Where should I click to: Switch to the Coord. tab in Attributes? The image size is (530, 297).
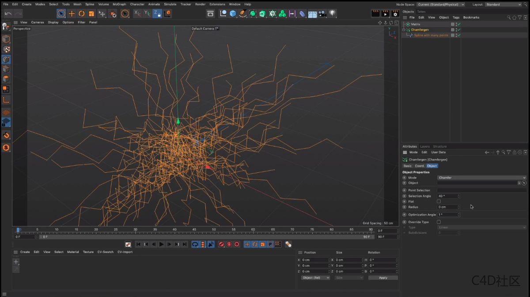click(419, 166)
